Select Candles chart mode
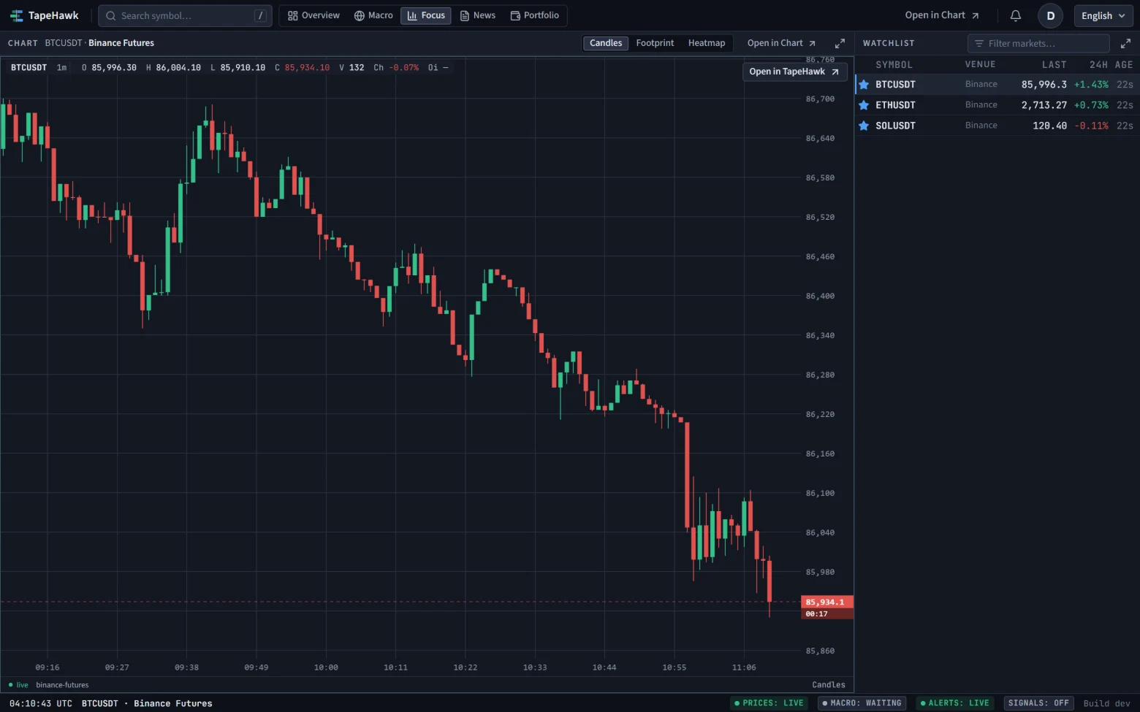1140x712 pixels. (606, 43)
